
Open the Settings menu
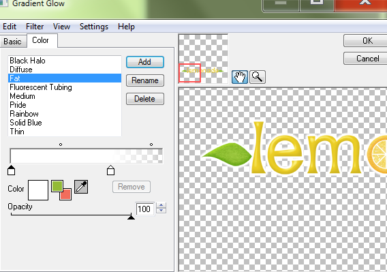pyautogui.click(x=94, y=27)
